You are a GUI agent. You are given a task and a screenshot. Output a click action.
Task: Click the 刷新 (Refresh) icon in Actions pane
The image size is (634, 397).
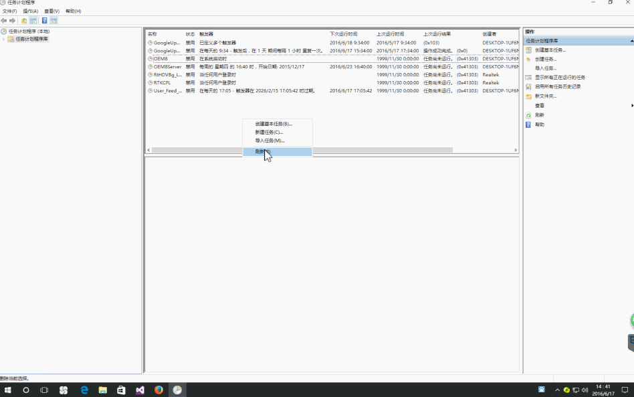528,114
